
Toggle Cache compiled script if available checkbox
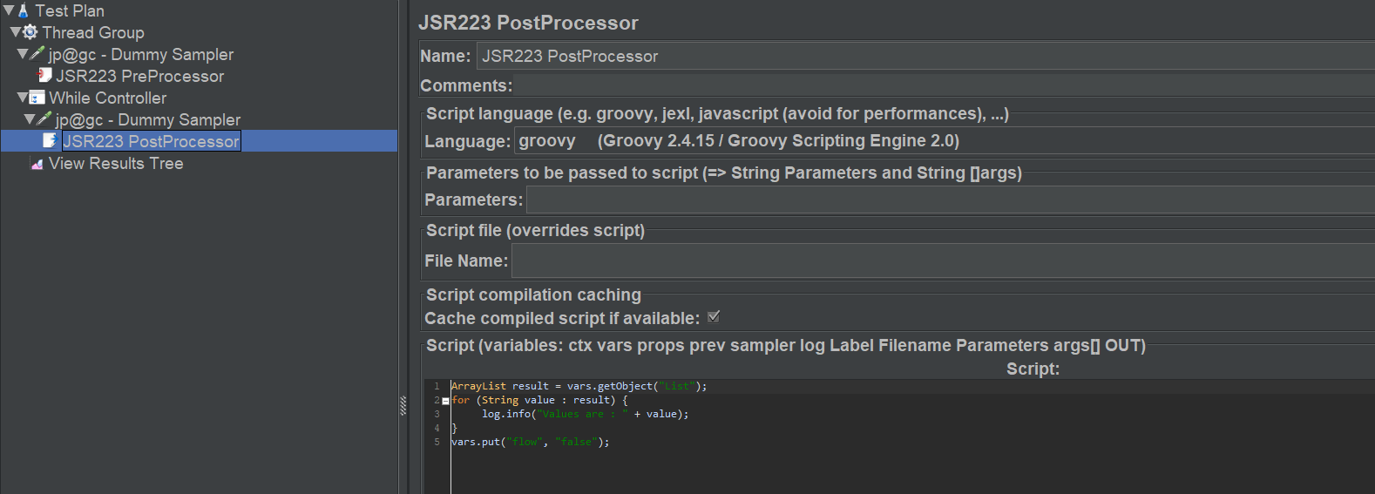pyautogui.click(x=714, y=317)
